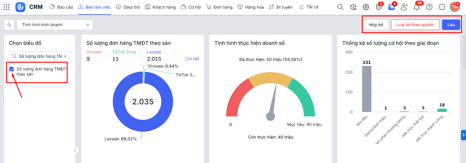The image size is (466, 163).
Task: Clear the chart search field text
Action: click(65, 56)
